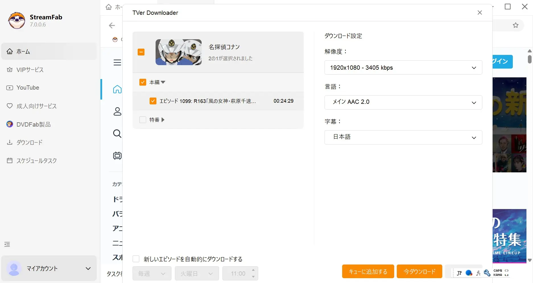This screenshot has width=533, height=283.
Task: Click the IME wrench tools icon
Action: (x=487, y=273)
